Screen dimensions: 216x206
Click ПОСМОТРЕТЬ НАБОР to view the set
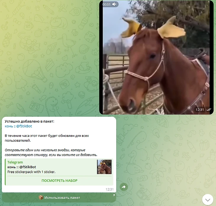click(x=59, y=181)
